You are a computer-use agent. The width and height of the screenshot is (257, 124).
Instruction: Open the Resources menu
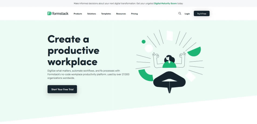coord(121,14)
